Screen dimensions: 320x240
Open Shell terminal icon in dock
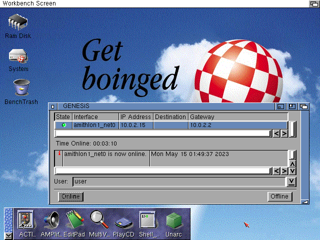(x=147, y=219)
